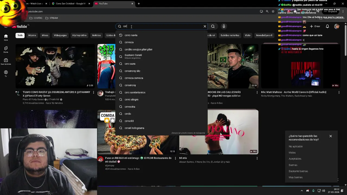Select the Hip hop latino chip
Screen dimensions: 347x195
pyautogui.click(x=79, y=35)
